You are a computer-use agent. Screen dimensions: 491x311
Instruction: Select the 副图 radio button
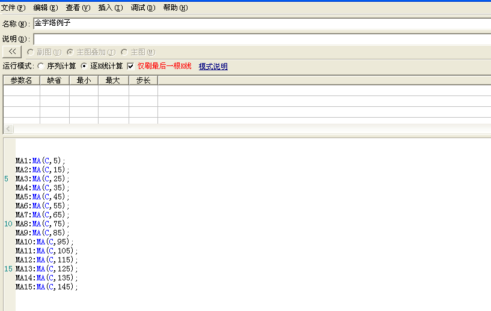(x=31, y=52)
